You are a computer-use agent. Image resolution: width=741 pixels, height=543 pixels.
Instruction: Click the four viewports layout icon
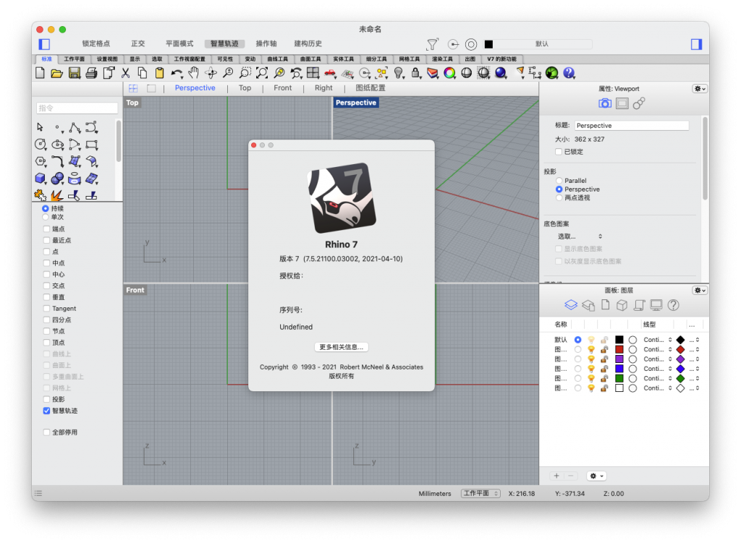[x=313, y=73]
